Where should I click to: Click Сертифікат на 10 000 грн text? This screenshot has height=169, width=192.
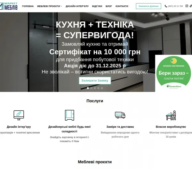(95, 52)
